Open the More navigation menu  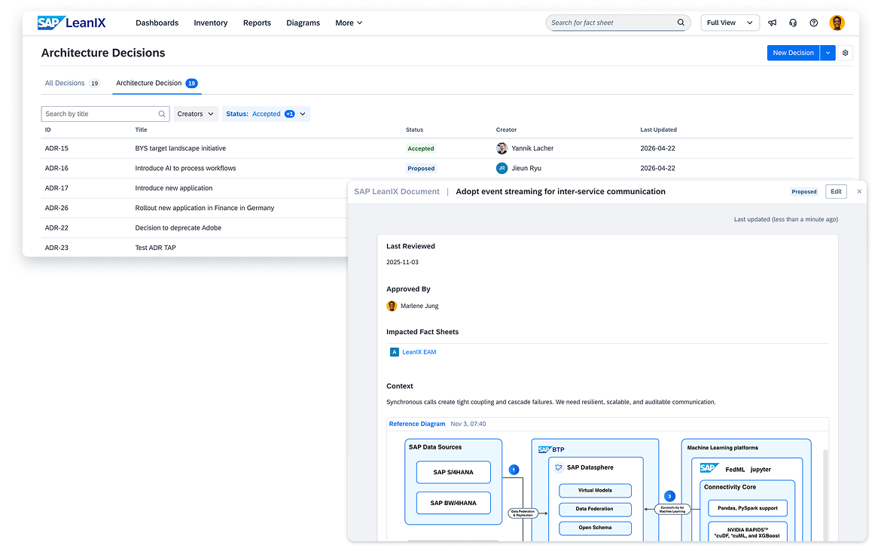tap(349, 23)
